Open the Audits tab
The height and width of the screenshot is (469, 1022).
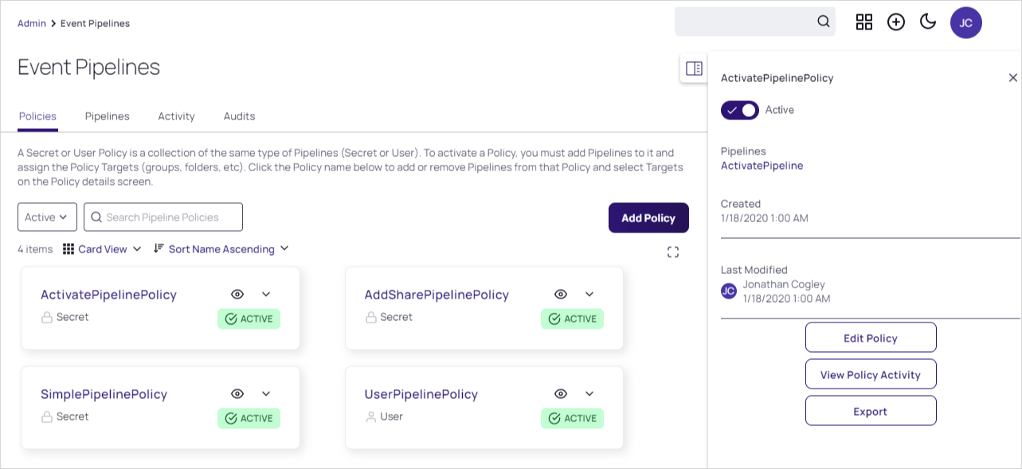(239, 116)
